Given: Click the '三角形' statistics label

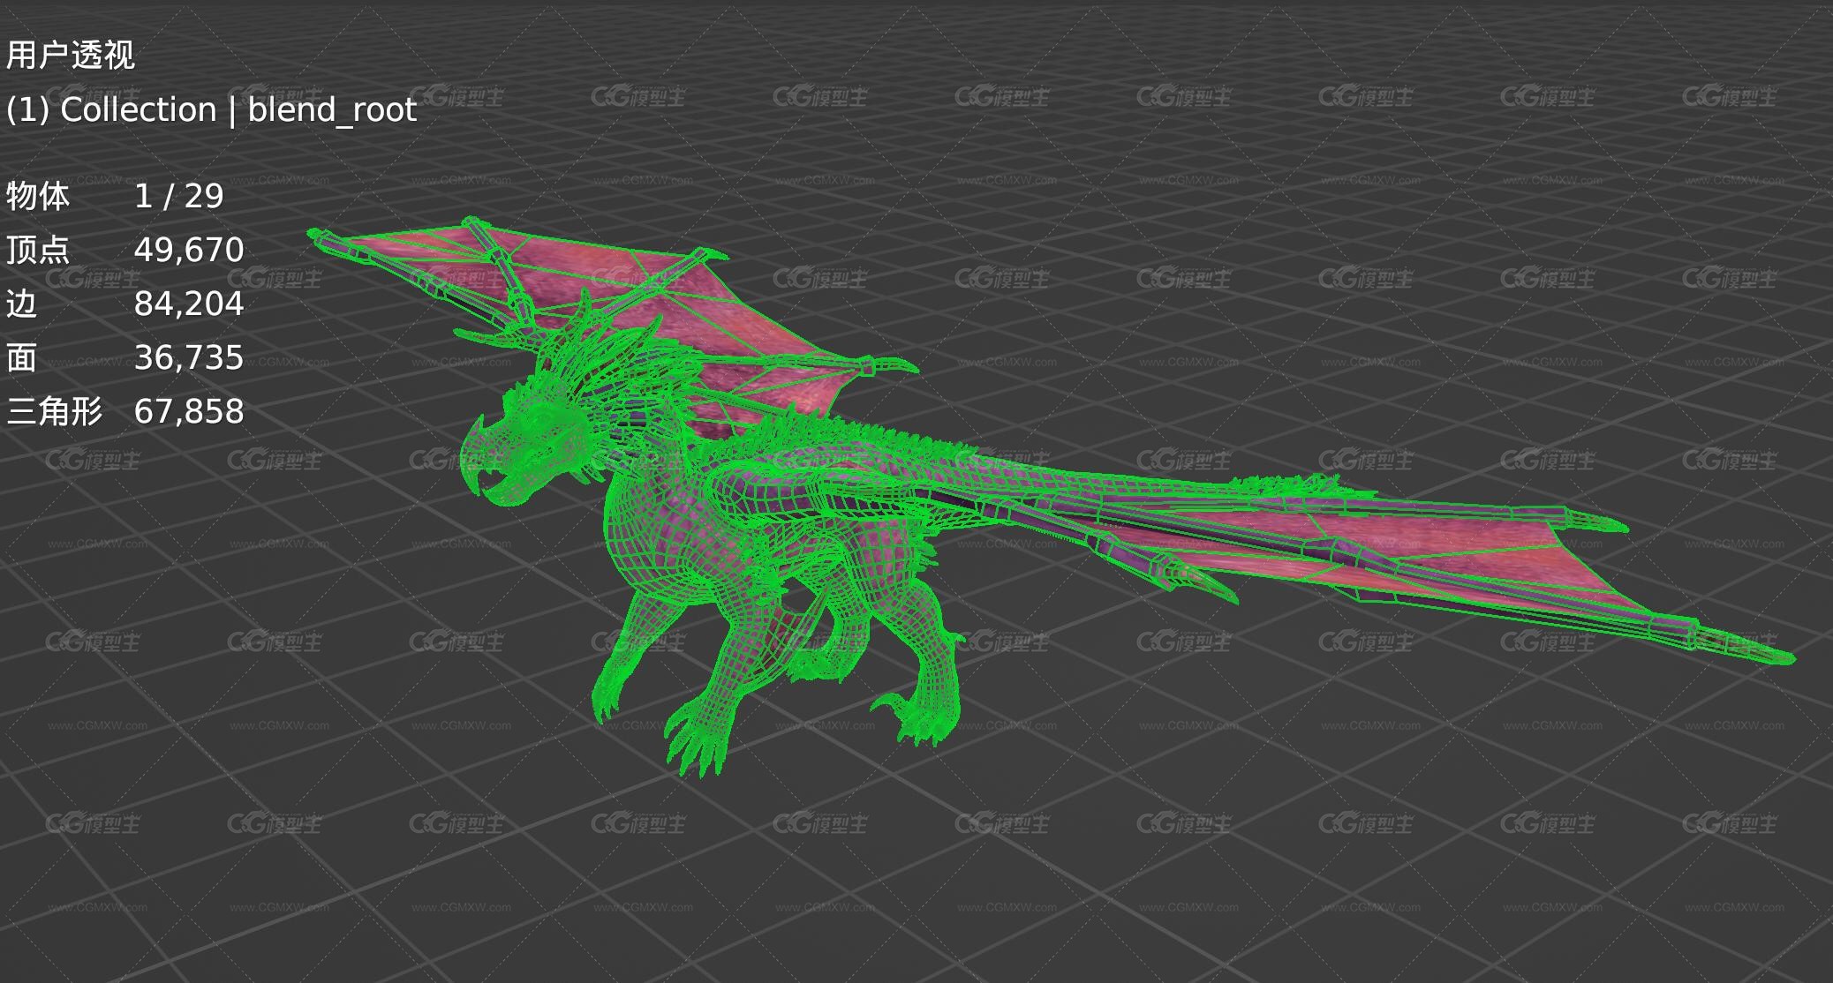Looking at the screenshot, I should pyautogui.click(x=54, y=411).
